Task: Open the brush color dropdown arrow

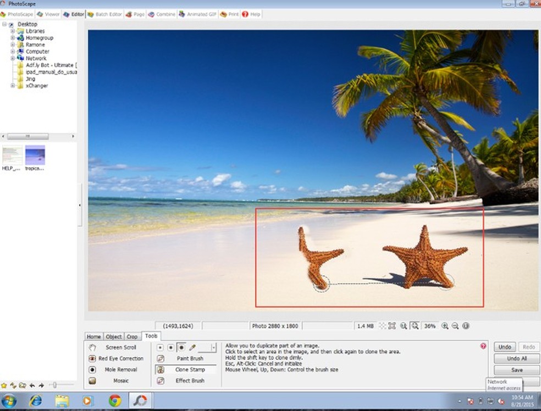Action: pyautogui.click(x=213, y=348)
